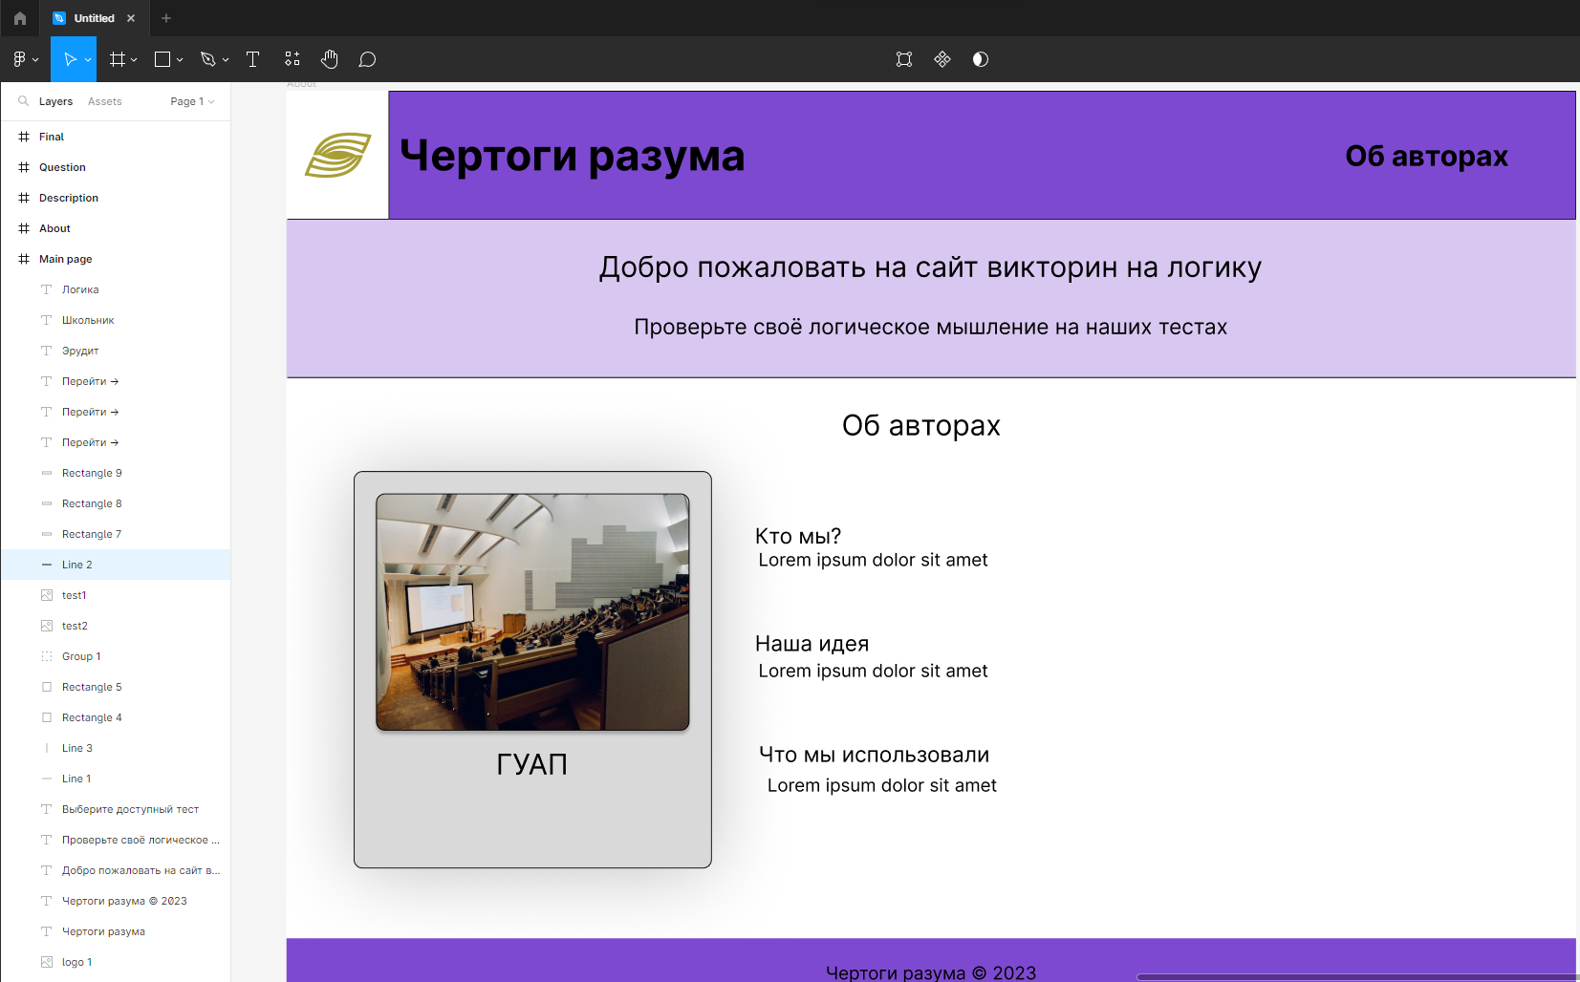Select the Rectangle 4 layer

click(116, 717)
